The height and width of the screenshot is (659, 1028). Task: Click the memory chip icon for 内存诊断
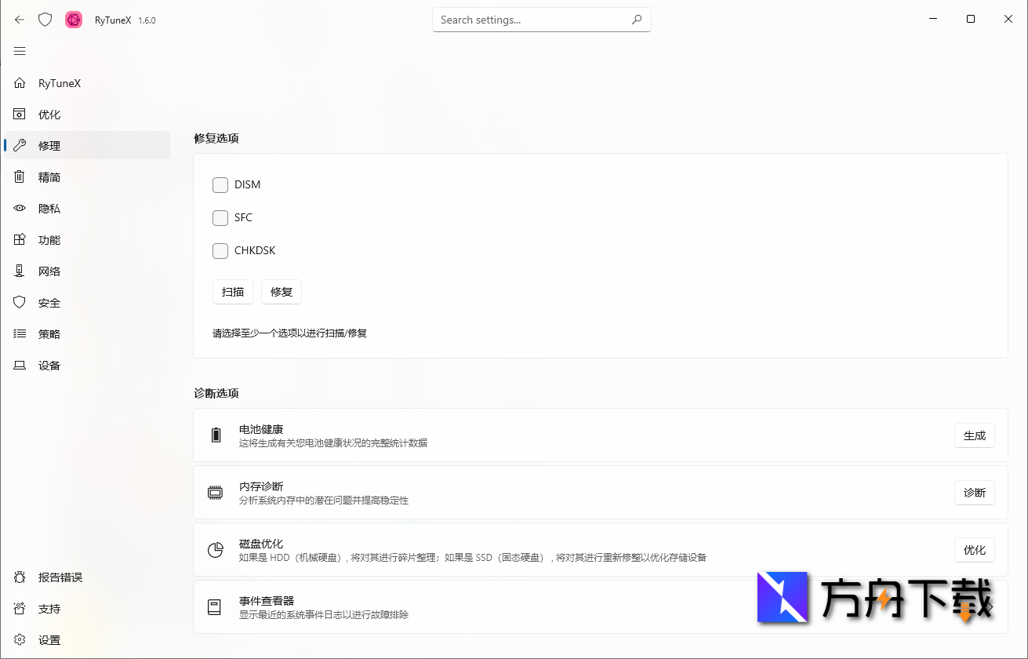pyautogui.click(x=216, y=492)
